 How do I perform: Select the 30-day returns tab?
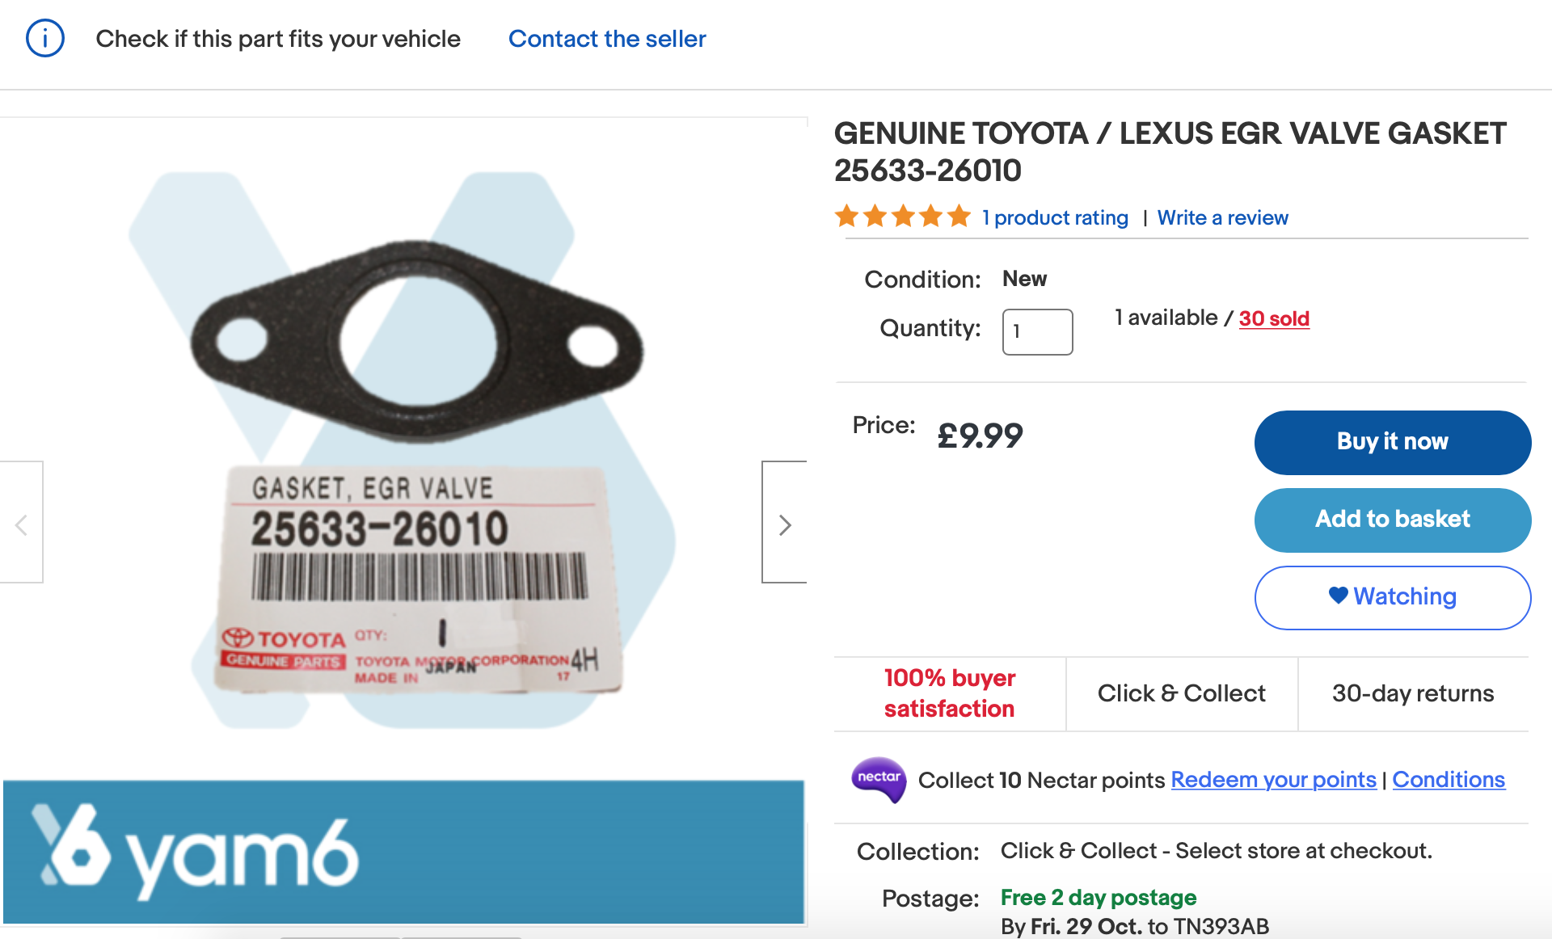[x=1412, y=693]
